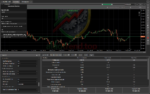The height and width of the screenshot is (94, 150).
Task: Open the red drawing color swatch
Action: [x=148, y=38]
